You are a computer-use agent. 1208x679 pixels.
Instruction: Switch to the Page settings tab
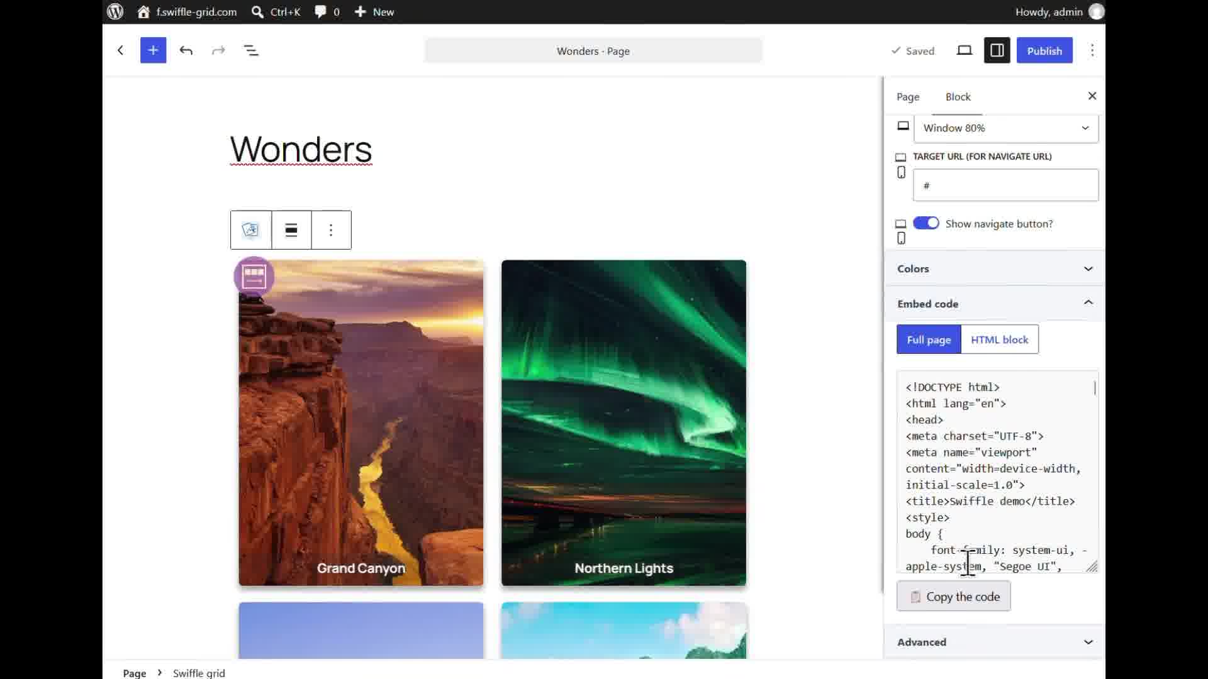[908, 97]
